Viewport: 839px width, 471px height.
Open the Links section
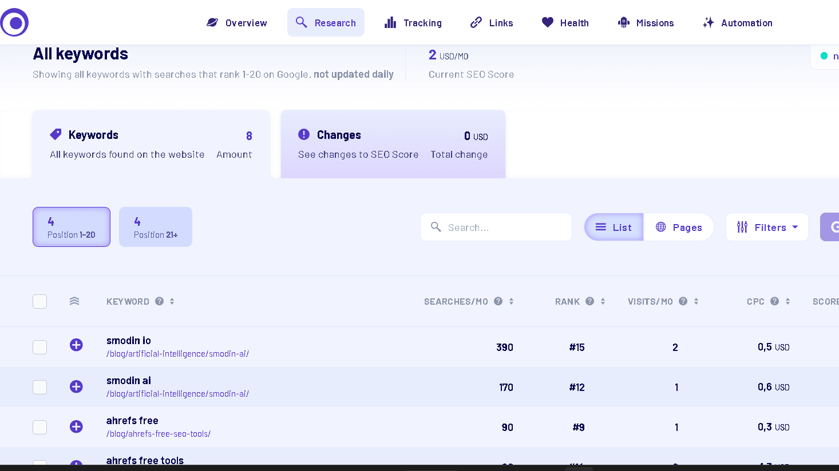[x=492, y=23]
